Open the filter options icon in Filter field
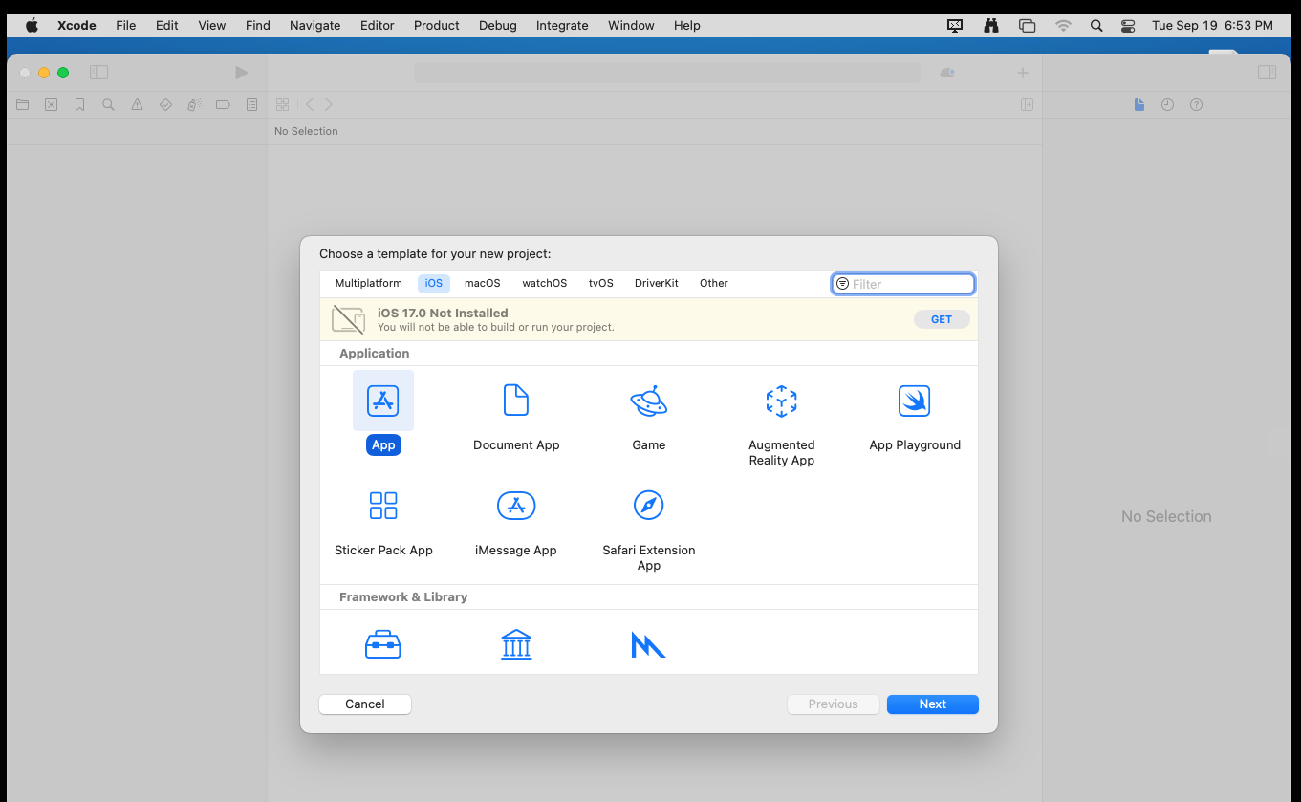 pos(842,284)
